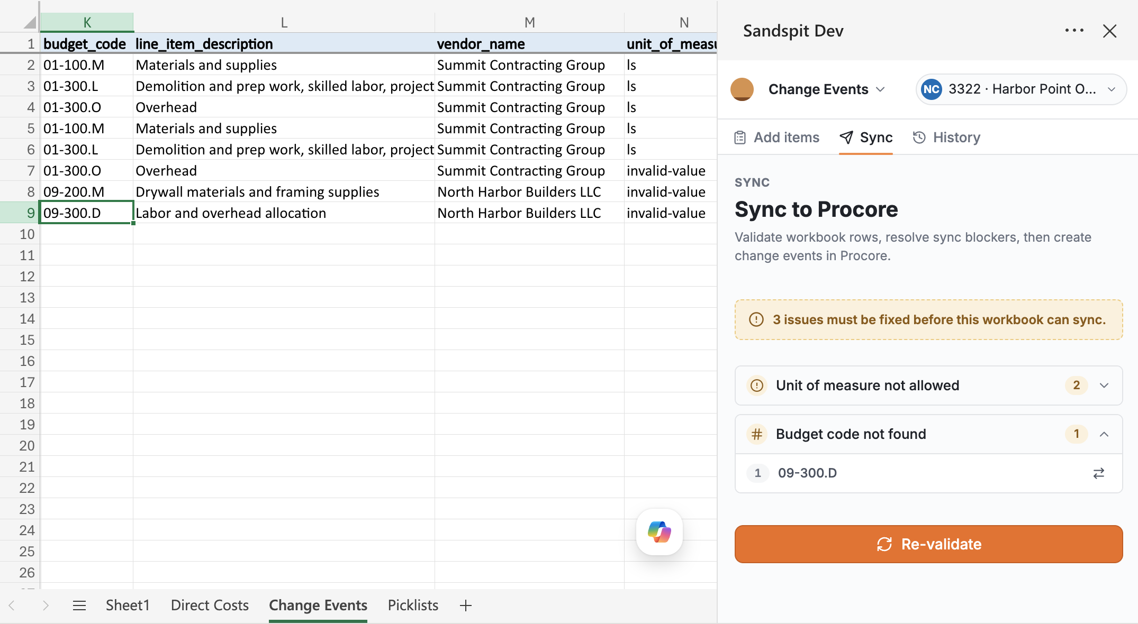
Task: Click cell 09-300.D in row 9
Action: coord(87,213)
